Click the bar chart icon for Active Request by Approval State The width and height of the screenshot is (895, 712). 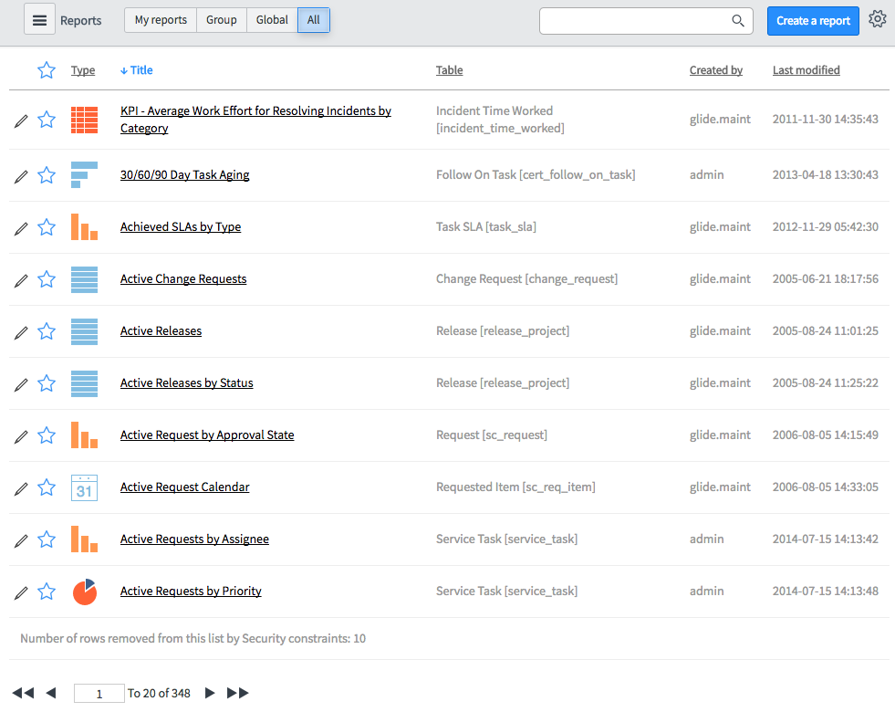coord(85,435)
